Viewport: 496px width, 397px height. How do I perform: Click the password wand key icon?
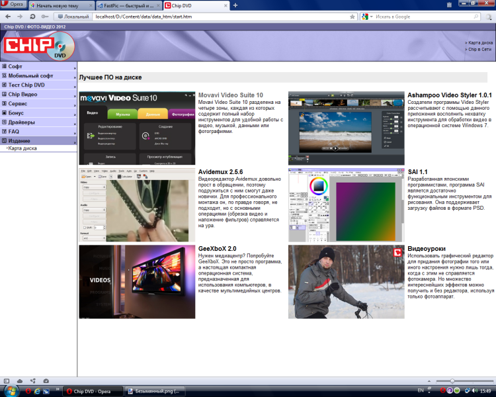point(45,17)
